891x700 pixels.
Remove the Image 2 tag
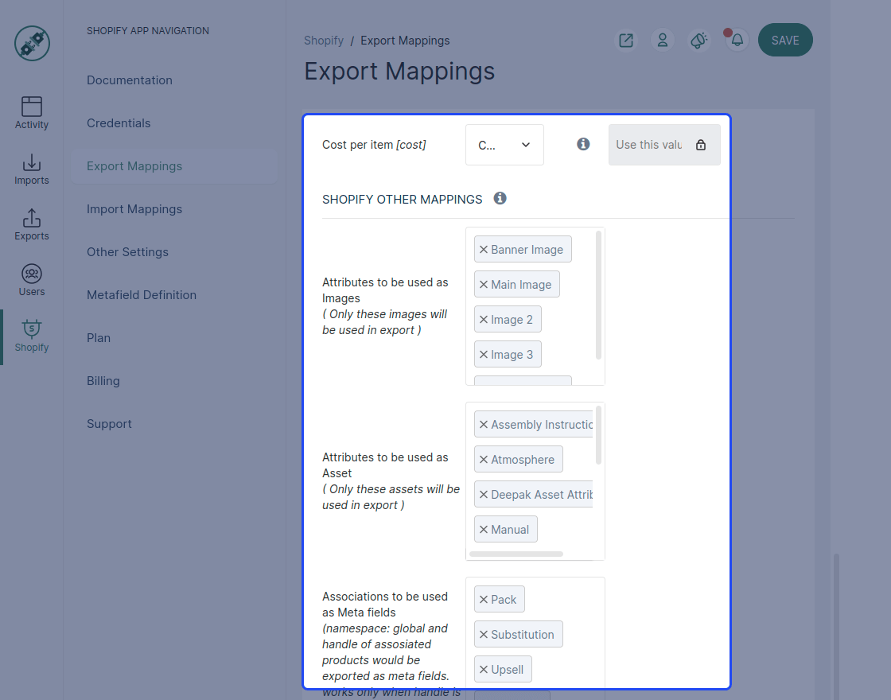[484, 319]
